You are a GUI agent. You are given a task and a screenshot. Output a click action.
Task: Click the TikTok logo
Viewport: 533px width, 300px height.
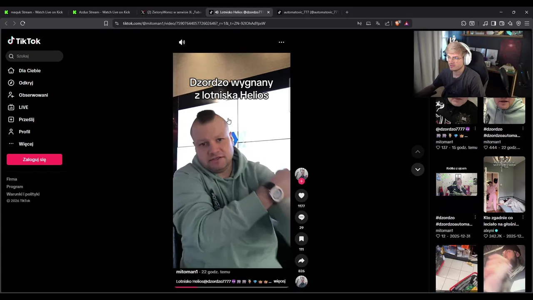click(24, 41)
